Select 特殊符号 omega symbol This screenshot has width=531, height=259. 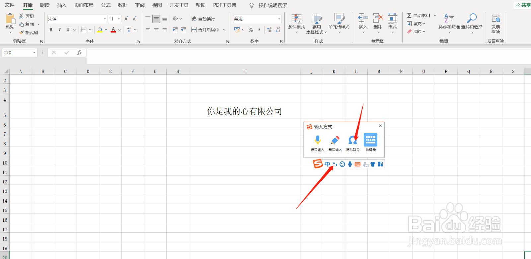click(x=353, y=143)
